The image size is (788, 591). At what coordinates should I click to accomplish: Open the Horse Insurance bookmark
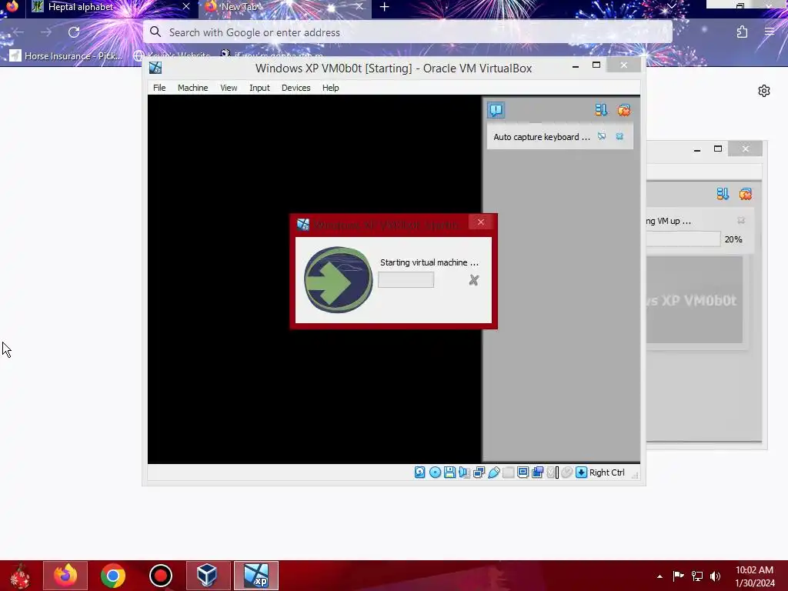[x=66, y=55]
